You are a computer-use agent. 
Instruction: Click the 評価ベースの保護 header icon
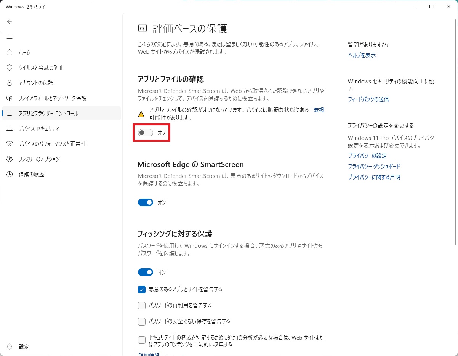click(x=142, y=29)
